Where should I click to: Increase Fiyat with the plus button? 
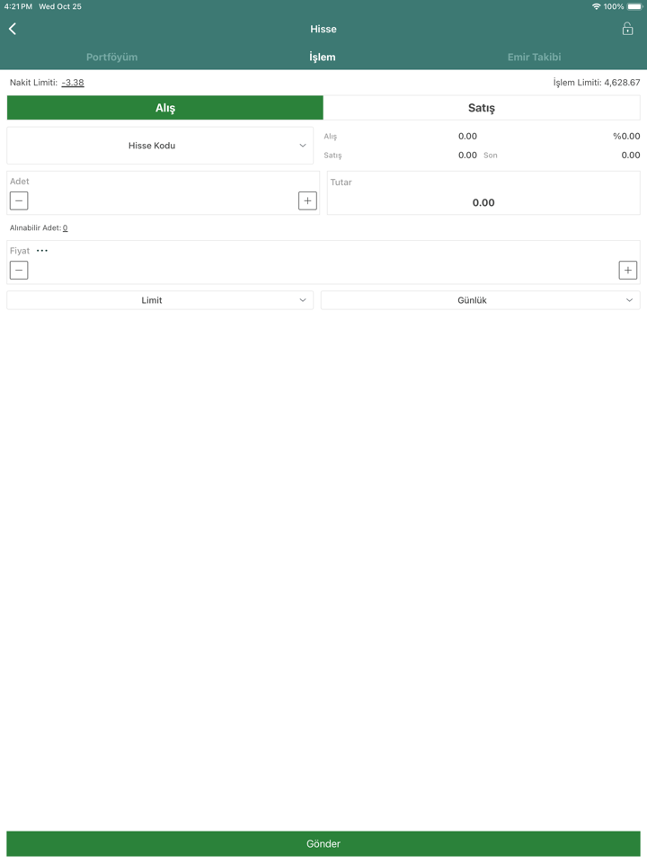(628, 271)
